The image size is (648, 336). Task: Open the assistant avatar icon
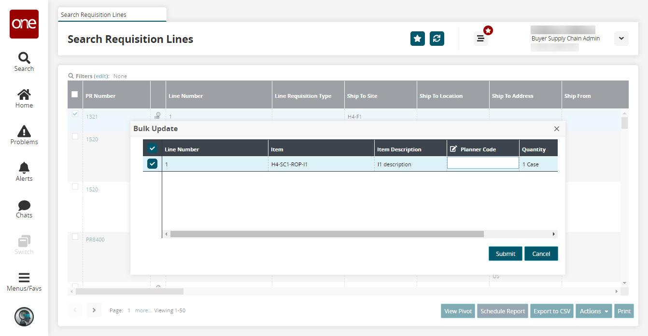click(24, 317)
